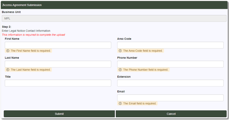Image resolution: width=229 pixels, height=120 pixels.
Task: Select the Extension input box
Action: [x=170, y=83]
